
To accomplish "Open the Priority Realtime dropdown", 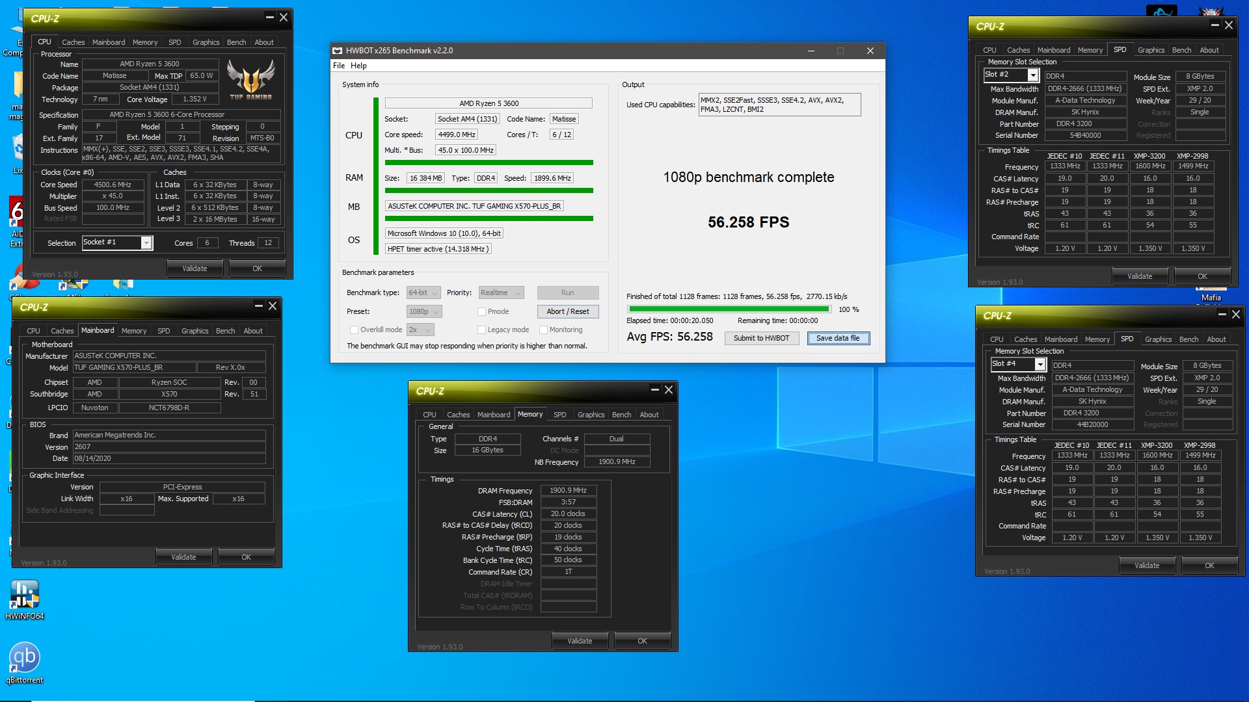I will (501, 292).
